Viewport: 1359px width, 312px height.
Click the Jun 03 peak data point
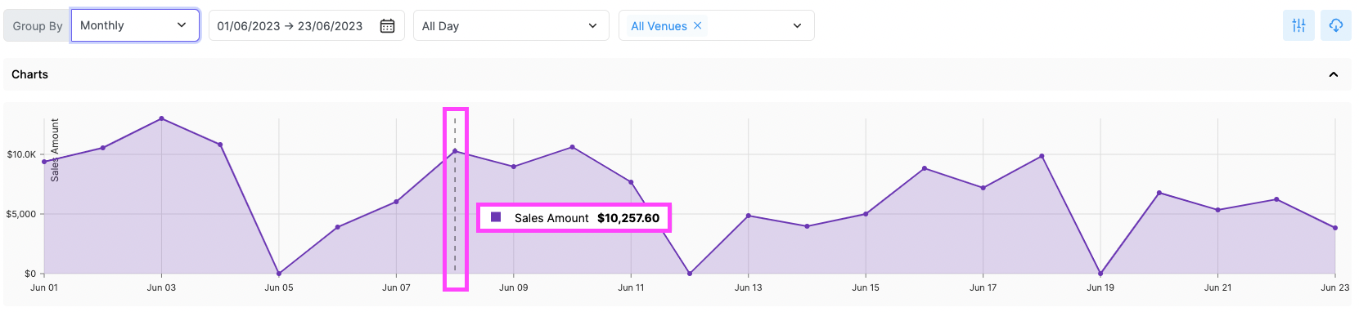tap(161, 118)
